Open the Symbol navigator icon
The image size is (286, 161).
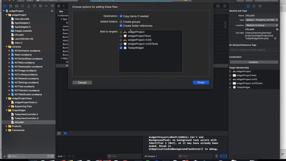pos(17,6)
